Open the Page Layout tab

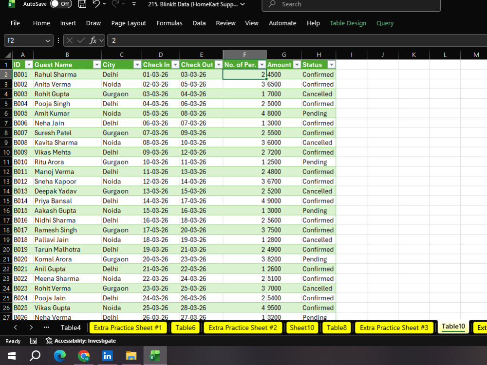pyautogui.click(x=129, y=23)
